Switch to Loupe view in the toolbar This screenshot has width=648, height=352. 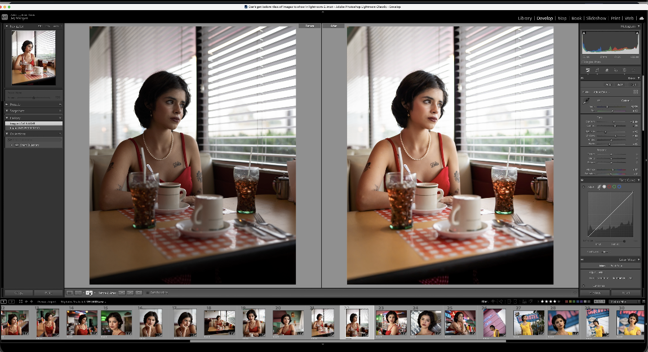click(70, 292)
